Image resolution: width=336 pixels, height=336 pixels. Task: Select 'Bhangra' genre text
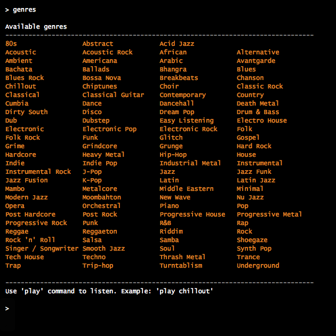pyautogui.click(x=173, y=69)
